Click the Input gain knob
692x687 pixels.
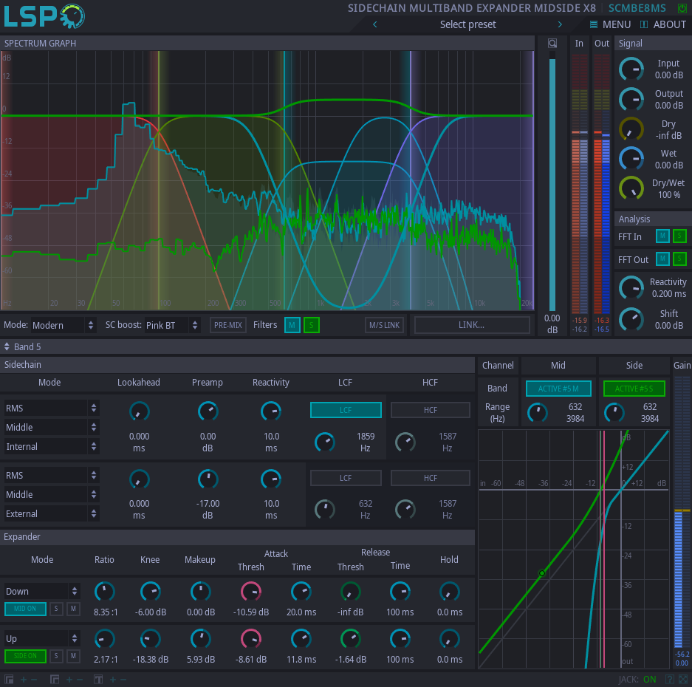[631, 69]
